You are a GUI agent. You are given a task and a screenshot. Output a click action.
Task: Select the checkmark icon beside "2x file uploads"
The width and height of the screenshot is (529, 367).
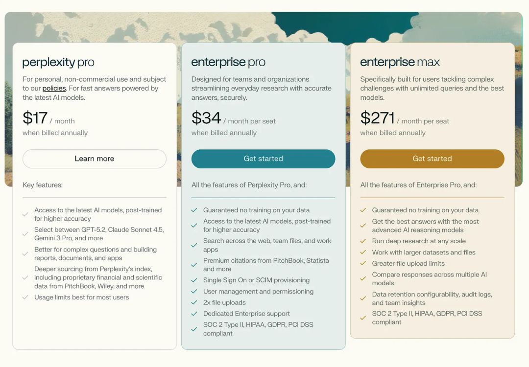[194, 303]
